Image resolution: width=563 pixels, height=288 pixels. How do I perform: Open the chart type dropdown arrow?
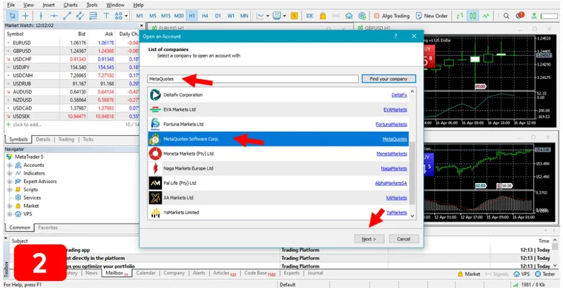268,16
